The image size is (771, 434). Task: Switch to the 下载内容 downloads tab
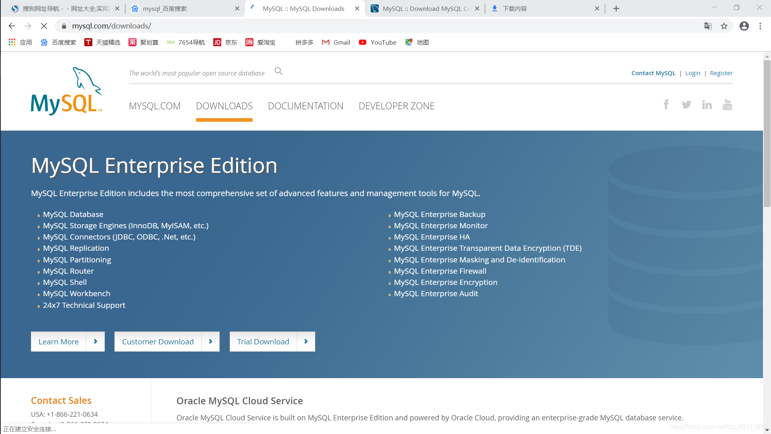coord(545,8)
